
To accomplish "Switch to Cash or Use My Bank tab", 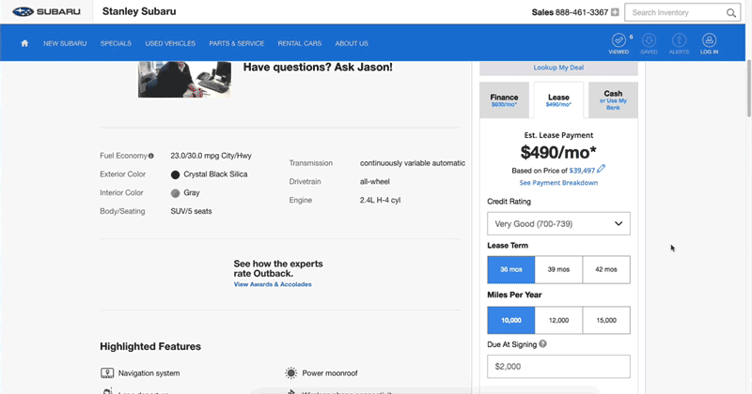I will (x=613, y=100).
